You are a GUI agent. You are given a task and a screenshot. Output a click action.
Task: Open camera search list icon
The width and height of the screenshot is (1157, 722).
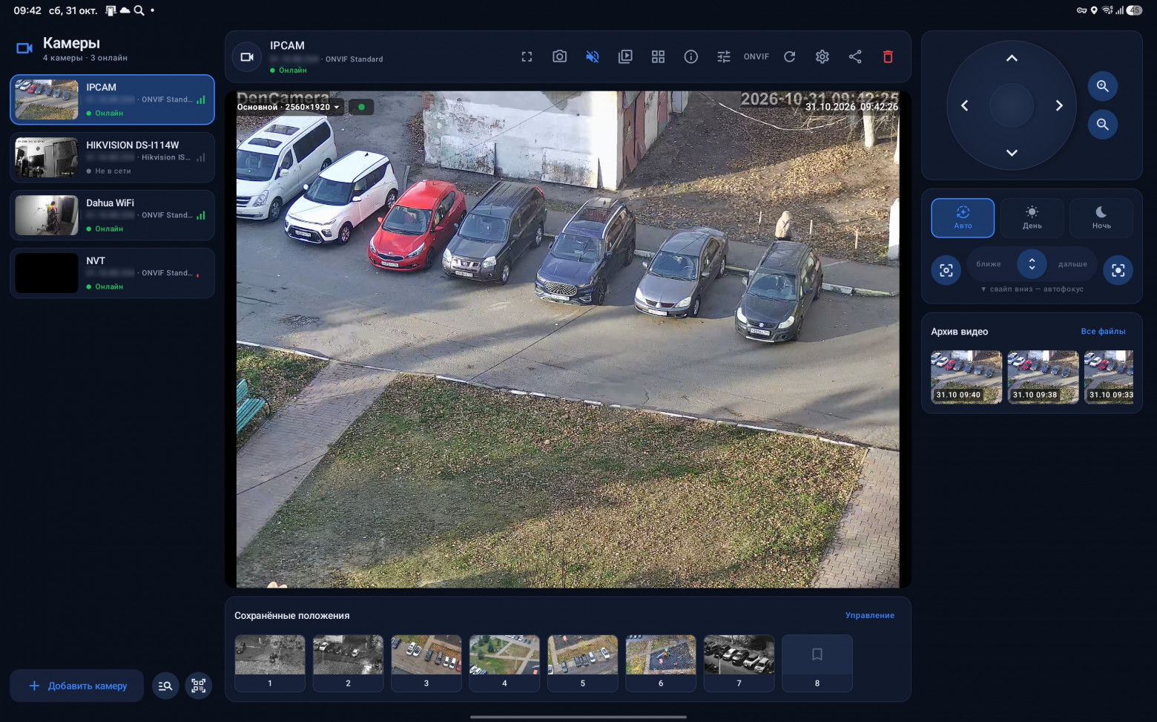click(x=165, y=686)
